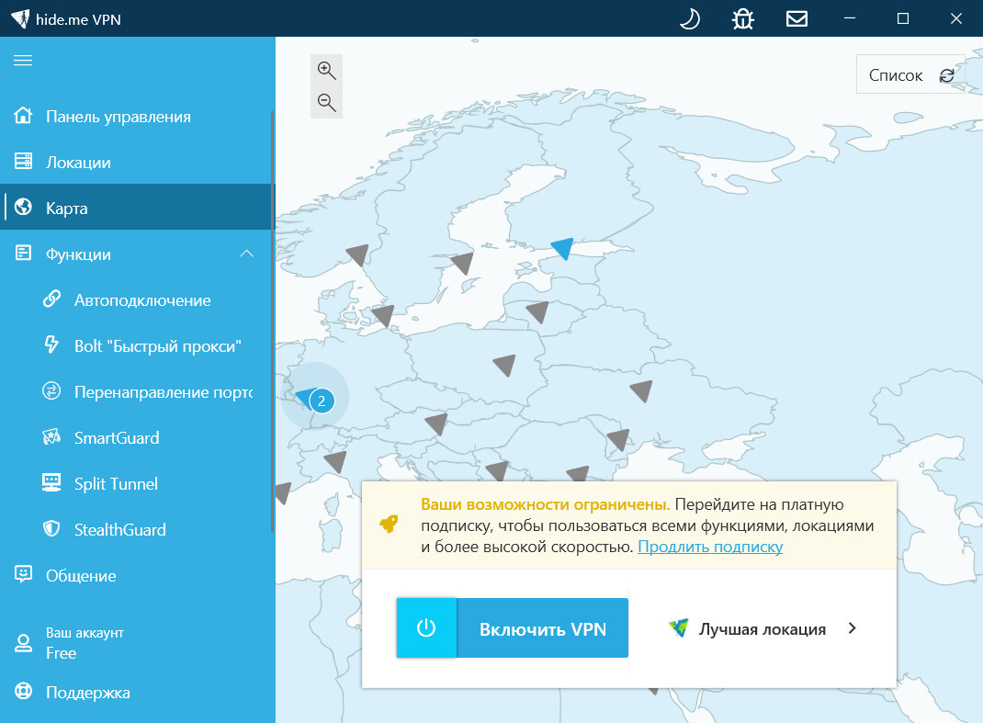Select the gray Lithuania server marker
The width and height of the screenshot is (983, 723).
[538, 311]
